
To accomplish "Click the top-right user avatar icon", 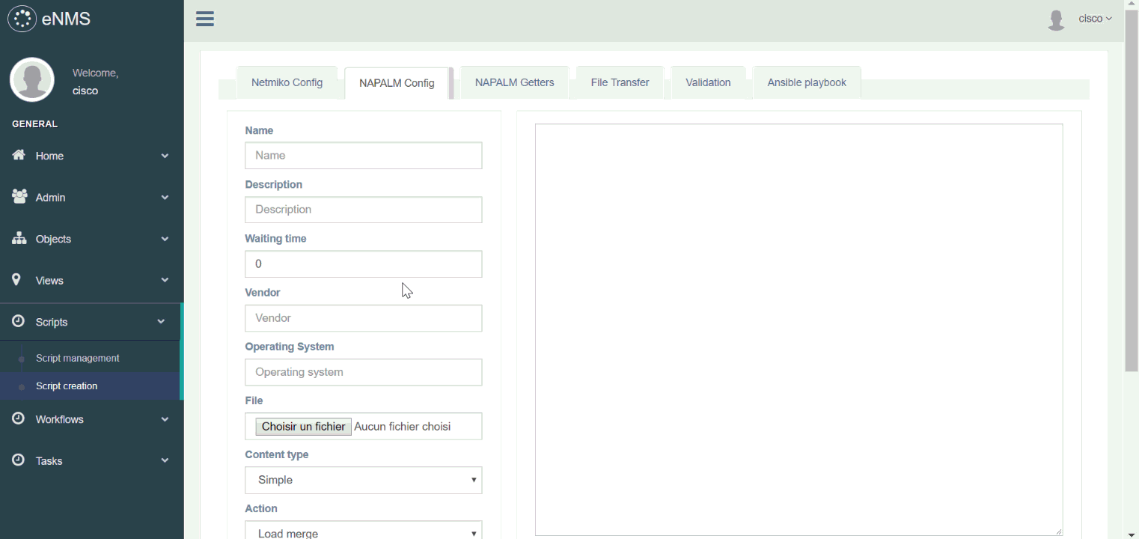I will coord(1056,19).
